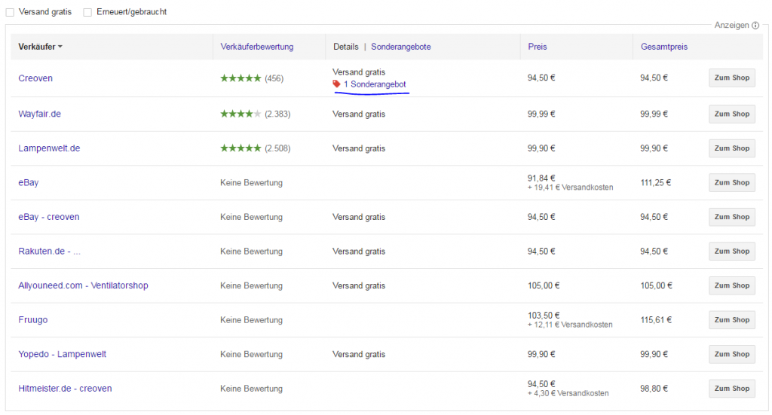Click the Wayfair.de star rating (2.383)
The width and height of the screenshot is (772, 415).
[x=255, y=114]
